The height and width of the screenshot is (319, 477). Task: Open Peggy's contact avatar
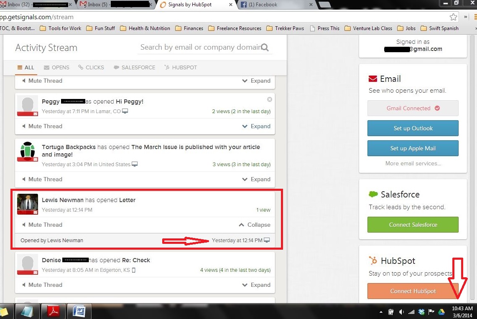pos(27,106)
